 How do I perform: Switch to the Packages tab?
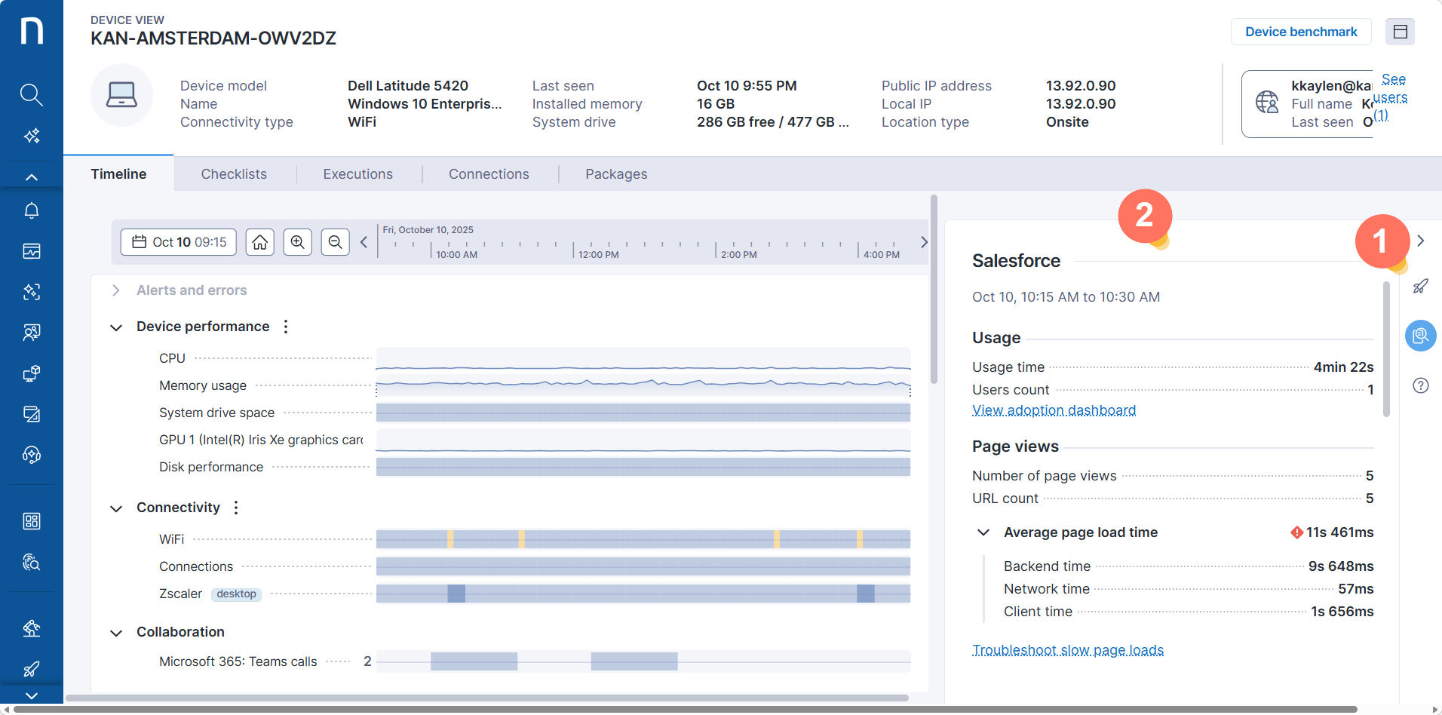pos(616,174)
